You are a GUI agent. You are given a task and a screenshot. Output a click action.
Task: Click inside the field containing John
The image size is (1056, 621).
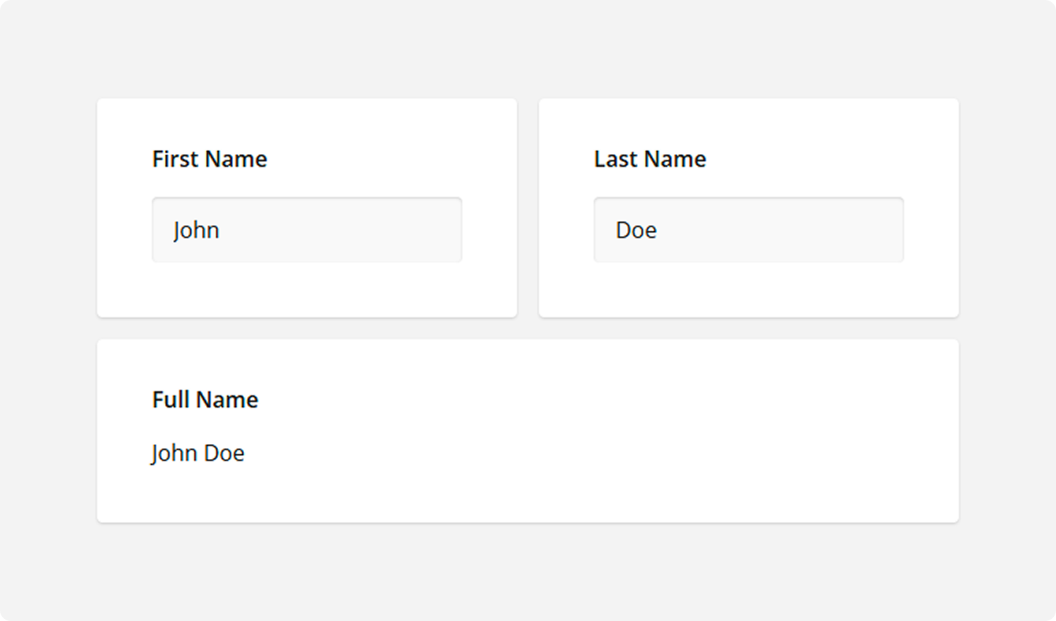pos(306,230)
